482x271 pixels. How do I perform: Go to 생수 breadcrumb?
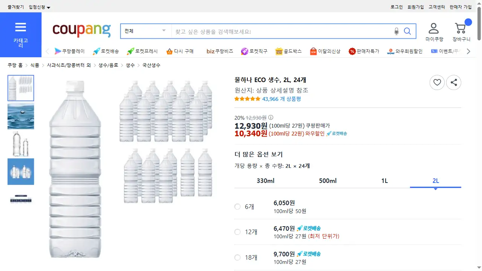pos(130,65)
